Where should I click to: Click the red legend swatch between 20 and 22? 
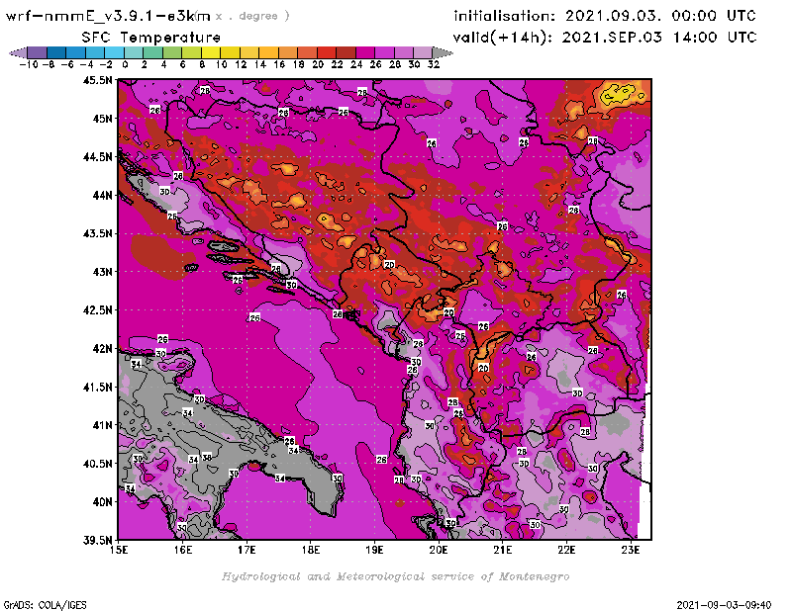(327, 52)
